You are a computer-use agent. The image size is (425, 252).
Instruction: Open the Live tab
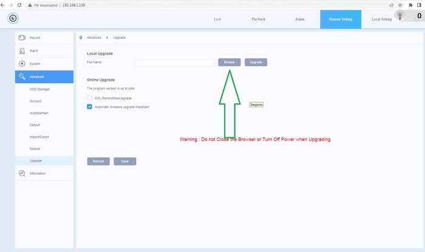coord(217,19)
